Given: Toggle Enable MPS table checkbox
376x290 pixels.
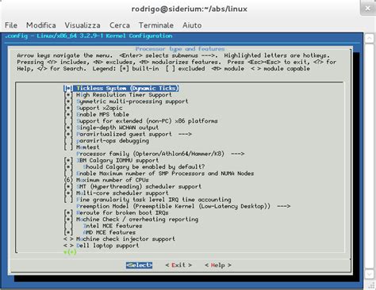Looking at the screenshot, I should point(68,114).
